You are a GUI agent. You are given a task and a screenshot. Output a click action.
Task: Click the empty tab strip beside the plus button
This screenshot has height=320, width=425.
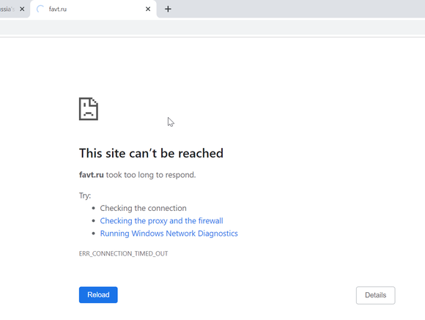[298, 10]
